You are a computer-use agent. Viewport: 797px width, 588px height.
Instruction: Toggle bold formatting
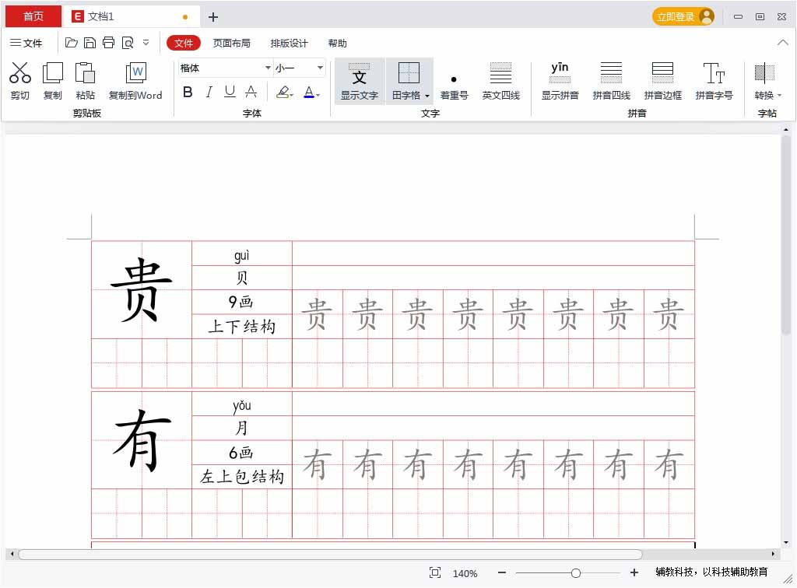click(188, 92)
